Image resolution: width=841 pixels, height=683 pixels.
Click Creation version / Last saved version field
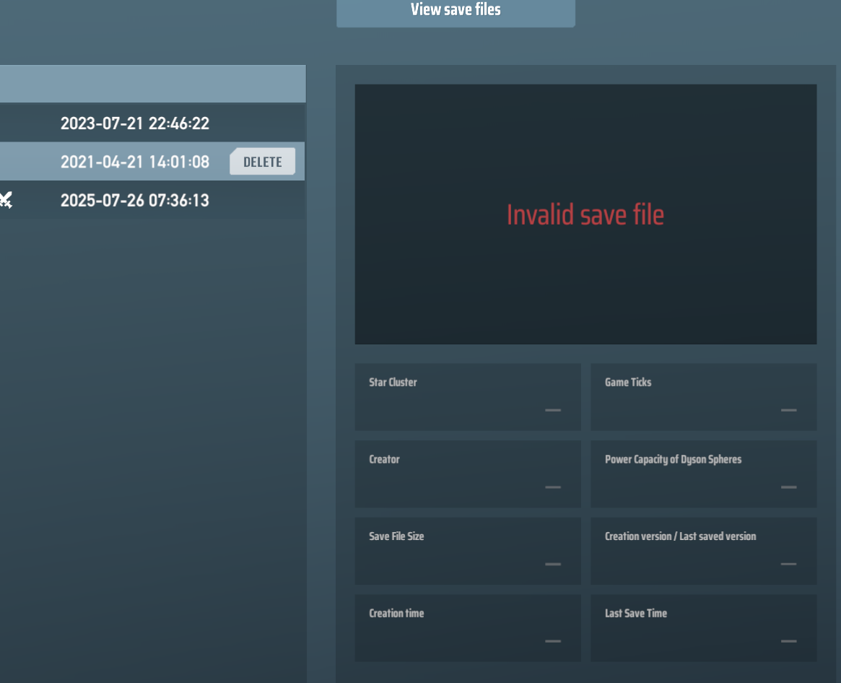[704, 551]
